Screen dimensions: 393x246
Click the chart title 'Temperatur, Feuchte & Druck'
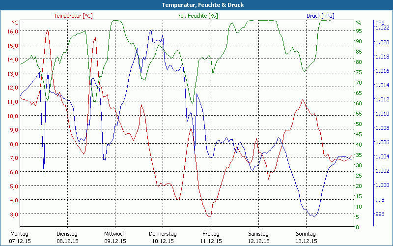[x=196, y=5]
